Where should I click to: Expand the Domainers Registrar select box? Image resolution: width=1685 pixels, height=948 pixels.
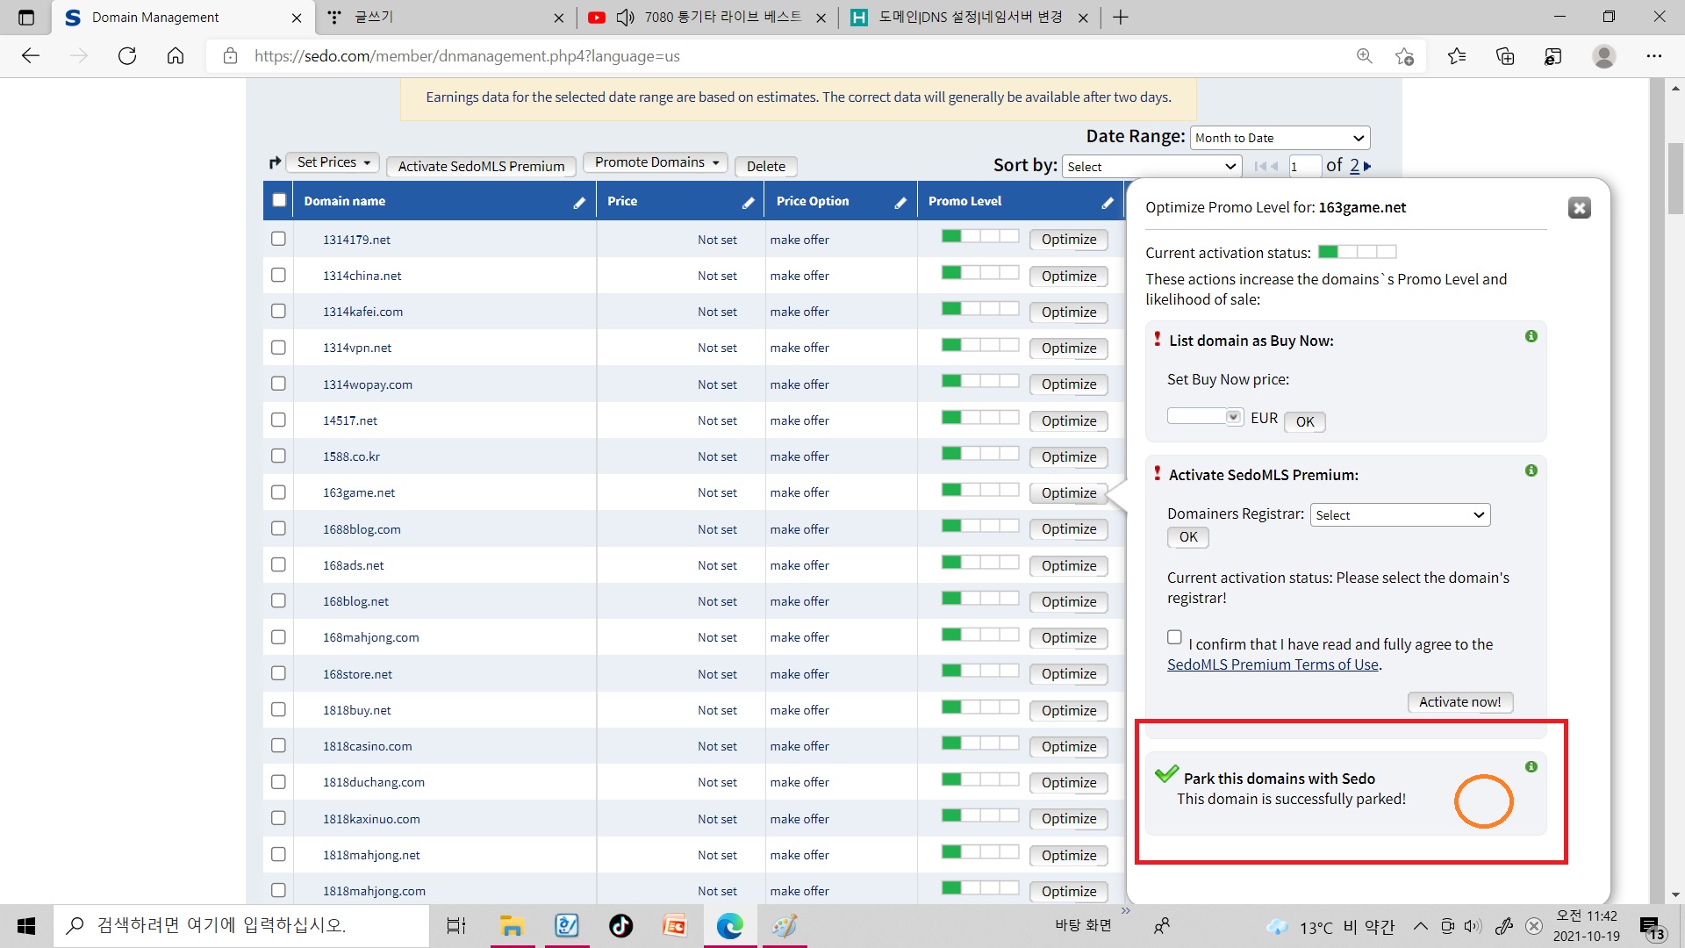pyautogui.click(x=1400, y=515)
